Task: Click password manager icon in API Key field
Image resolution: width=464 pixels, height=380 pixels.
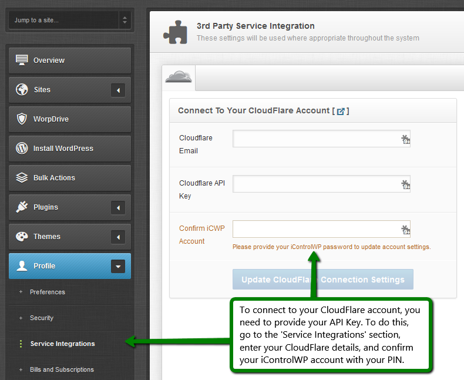Action: point(405,184)
